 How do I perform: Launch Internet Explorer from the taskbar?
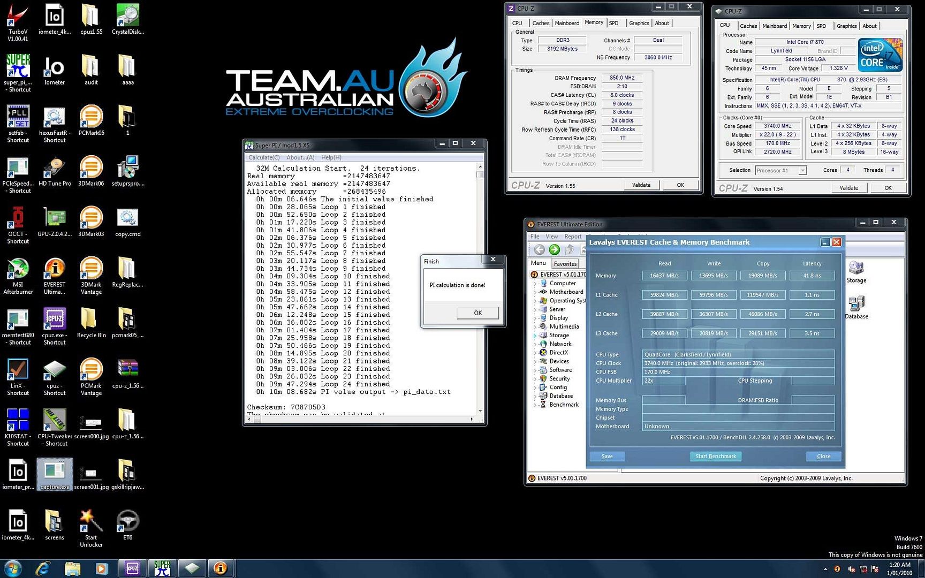click(43, 568)
